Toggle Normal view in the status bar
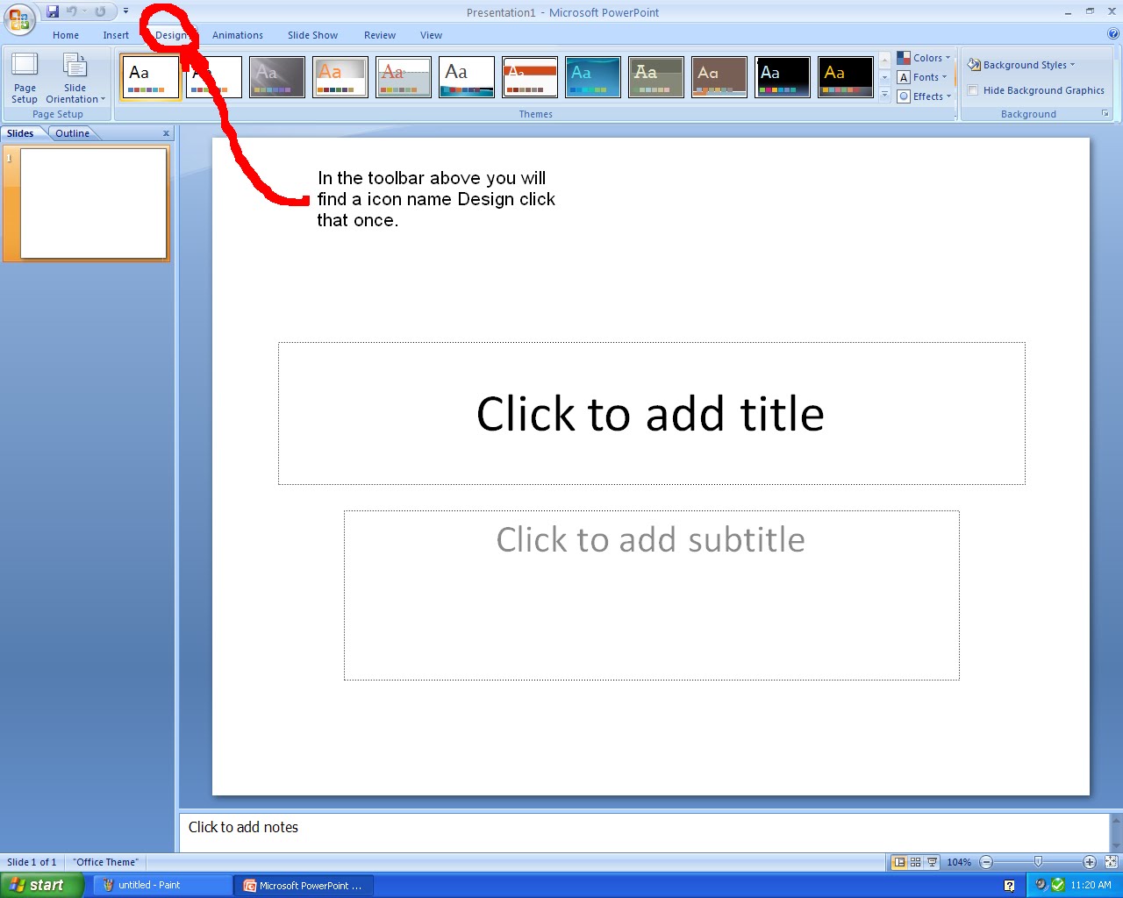This screenshot has width=1123, height=898. (x=898, y=862)
